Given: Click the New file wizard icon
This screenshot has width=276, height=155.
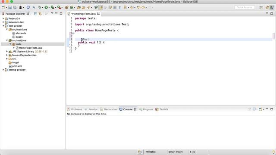Looking at the screenshot, I should 3,7.
